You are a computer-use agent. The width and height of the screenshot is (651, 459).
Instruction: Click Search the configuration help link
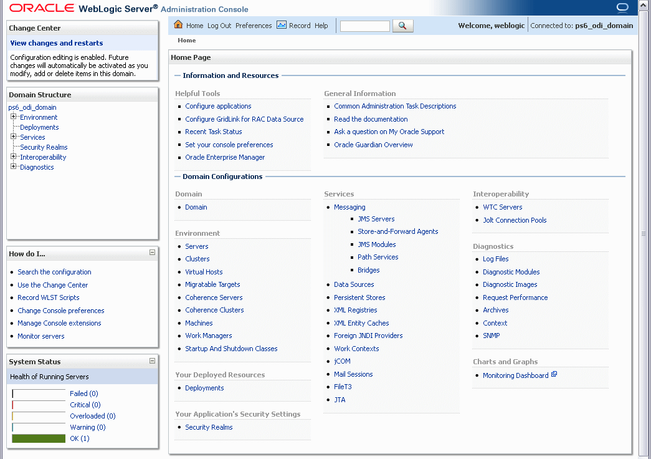pyautogui.click(x=54, y=272)
